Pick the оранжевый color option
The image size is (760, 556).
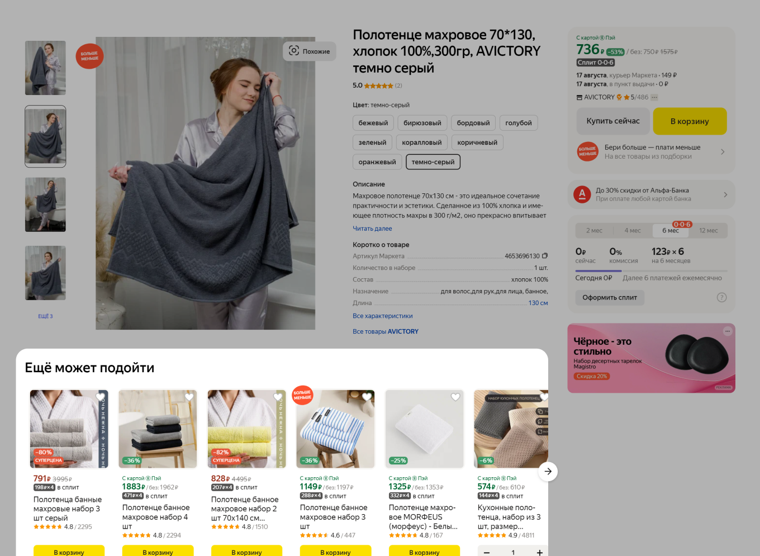click(x=377, y=162)
